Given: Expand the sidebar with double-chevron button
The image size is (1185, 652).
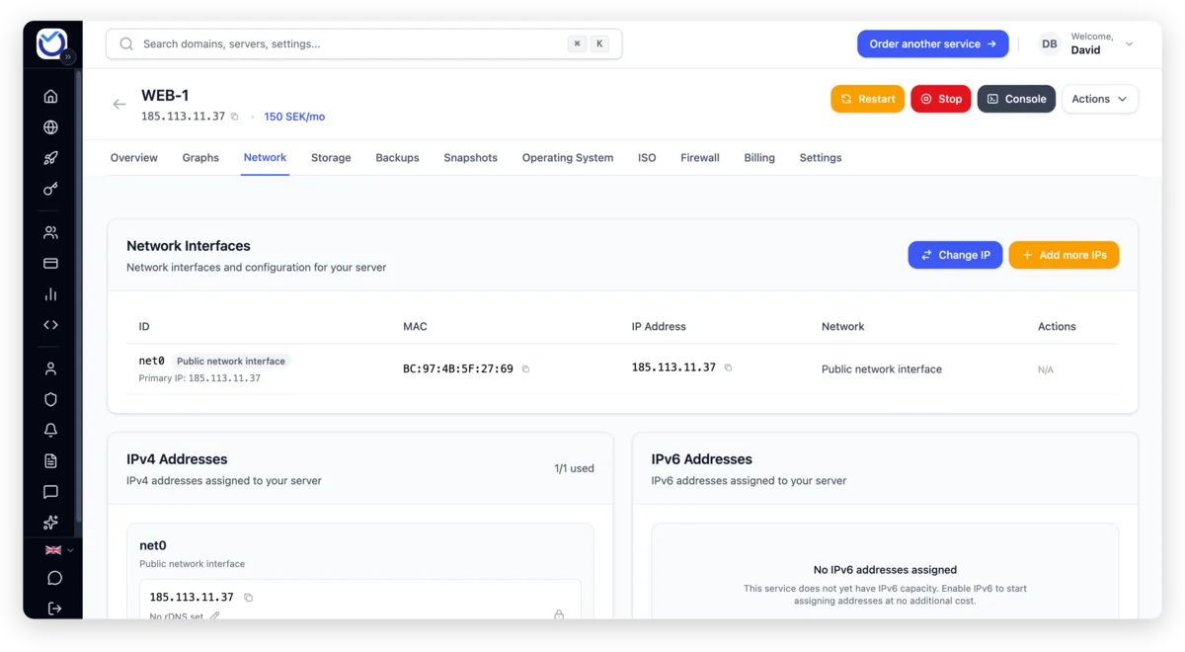Looking at the screenshot, I should 68,57.
